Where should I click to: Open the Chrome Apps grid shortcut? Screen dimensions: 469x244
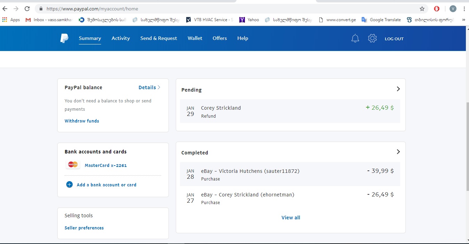[x=11, y=20]
